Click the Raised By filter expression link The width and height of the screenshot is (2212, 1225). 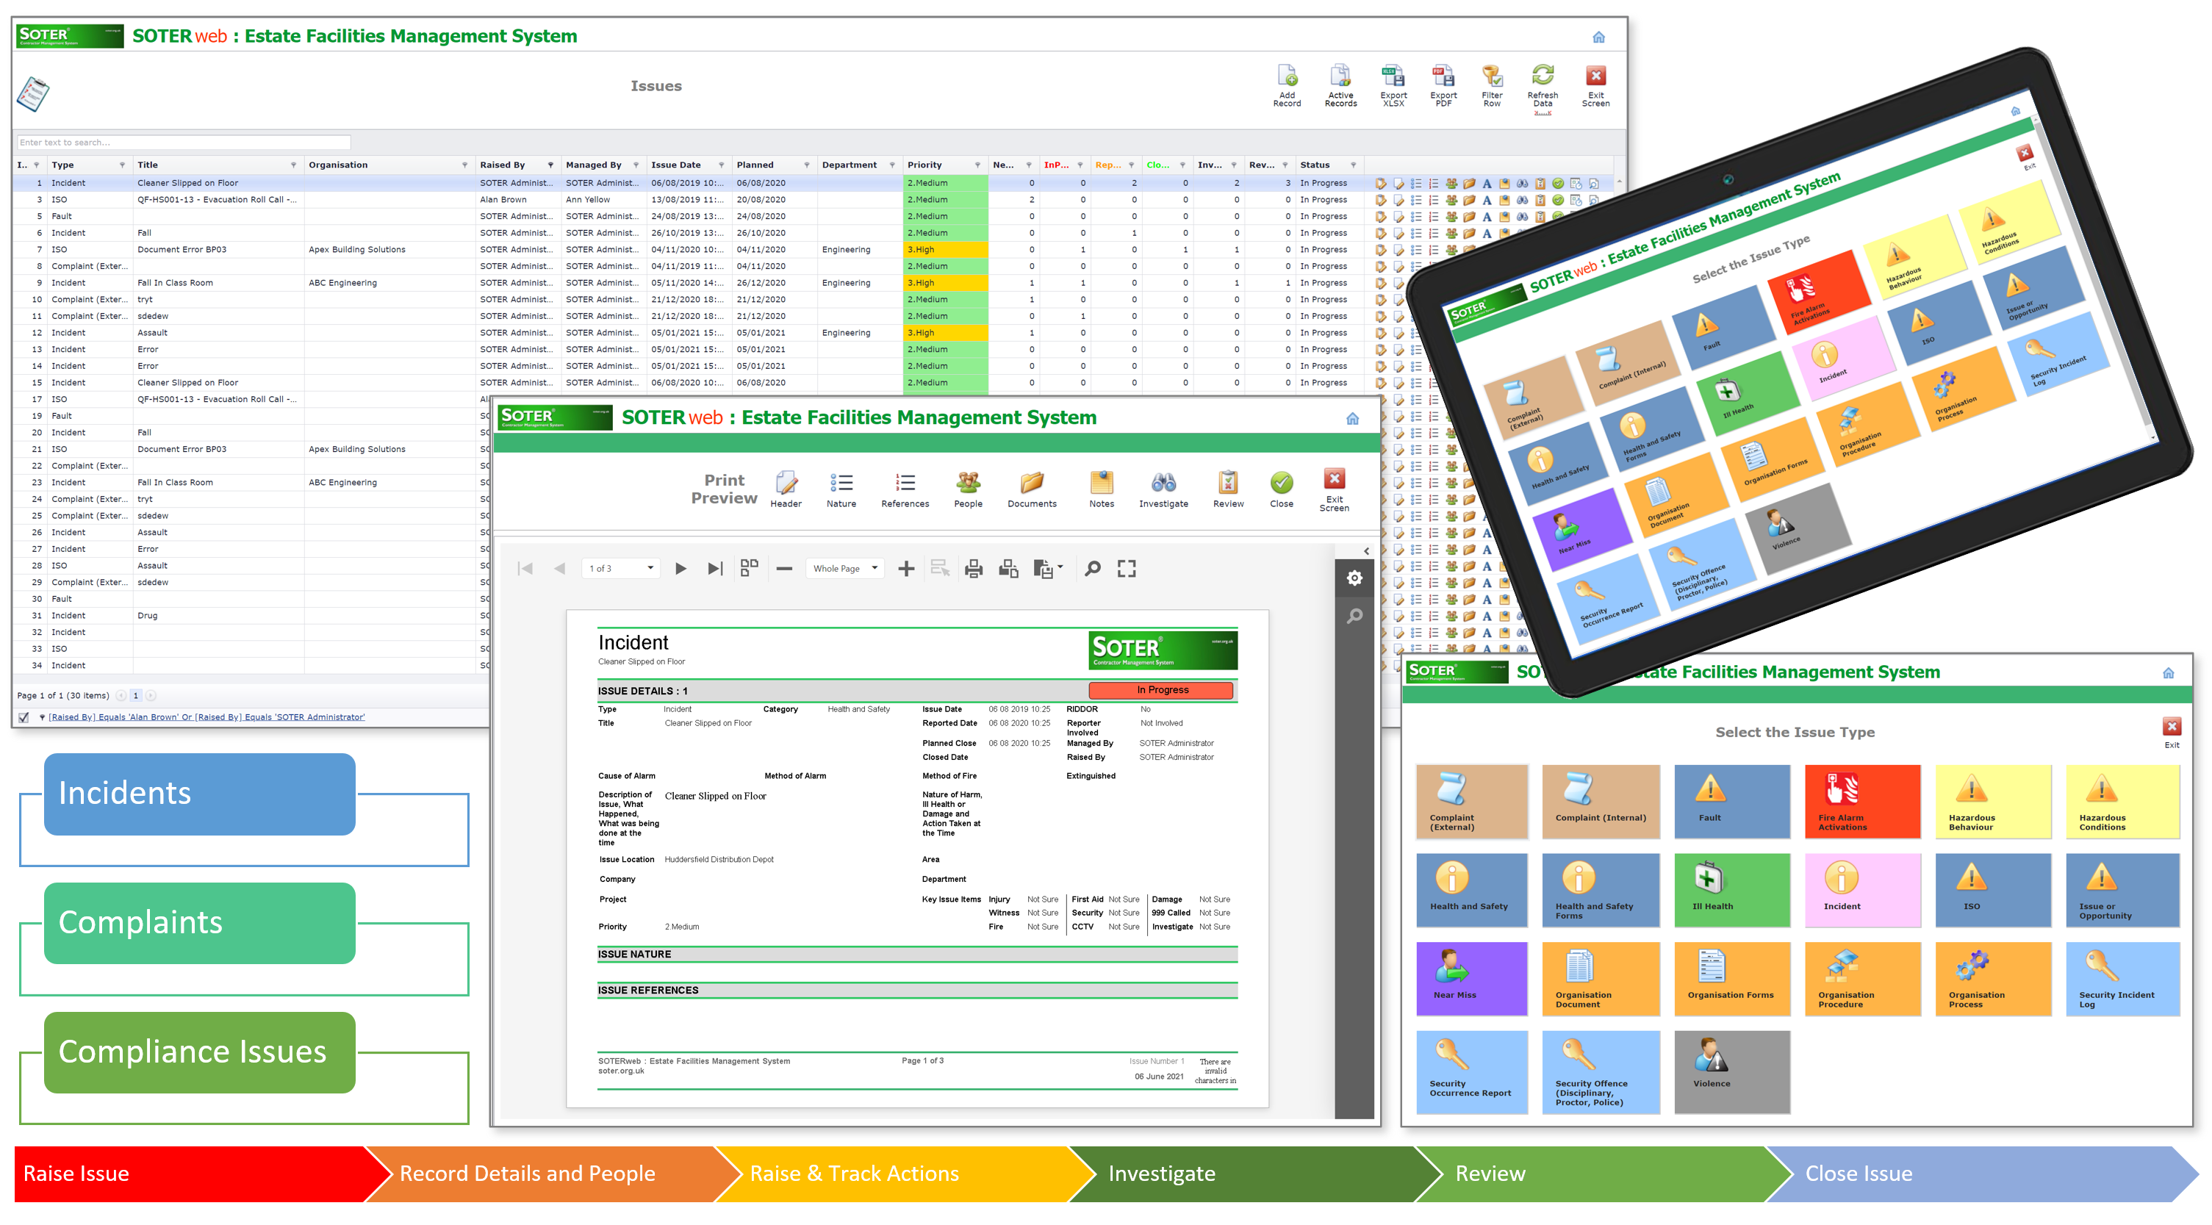206,716
